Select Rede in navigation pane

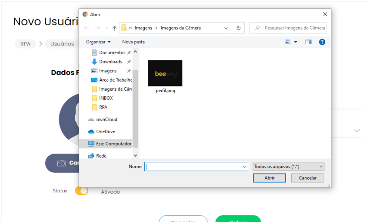click(97, 156)
